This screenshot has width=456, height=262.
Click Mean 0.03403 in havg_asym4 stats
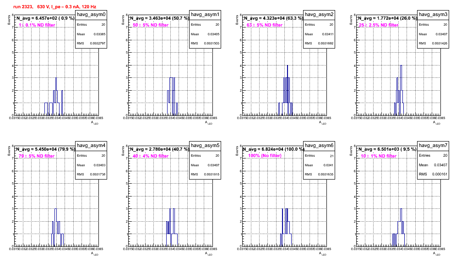click(x=91, y=165)
